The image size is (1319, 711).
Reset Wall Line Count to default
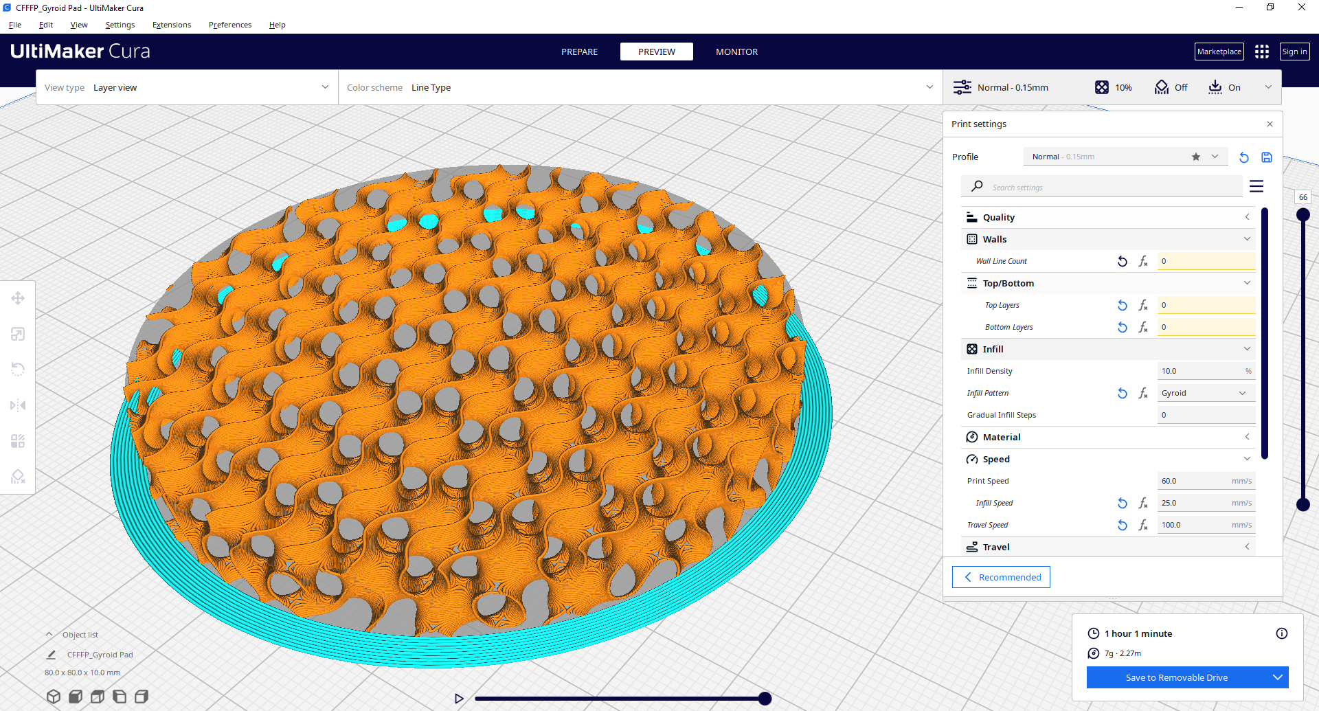(1122, 261)
